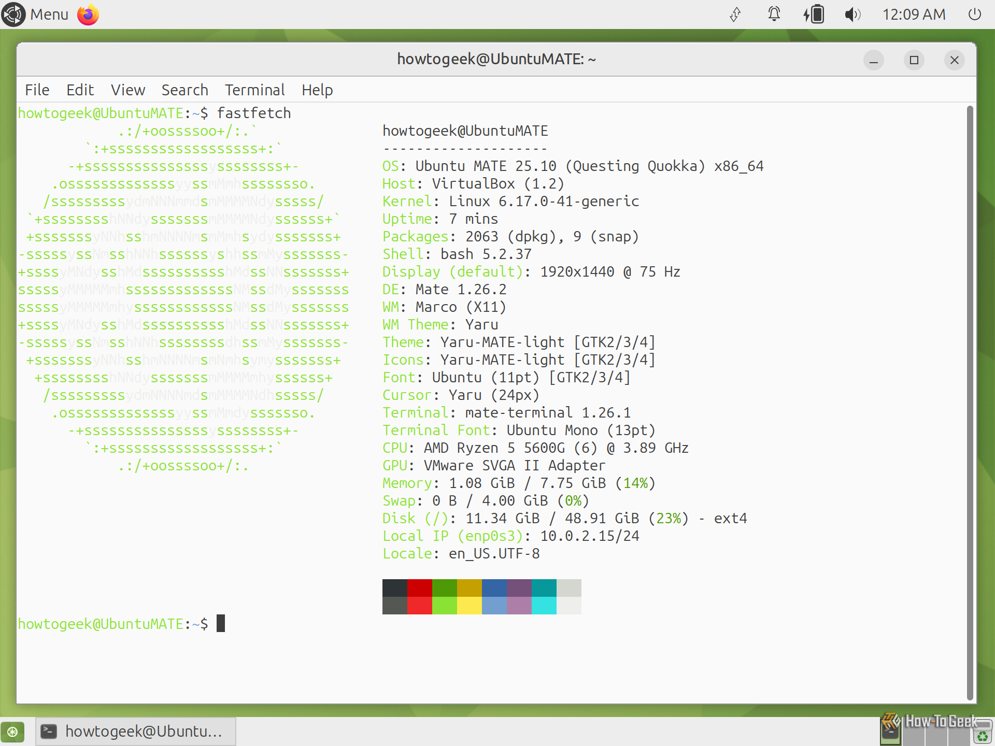Open the View menu
995x746 pixels.
[128, 90]
